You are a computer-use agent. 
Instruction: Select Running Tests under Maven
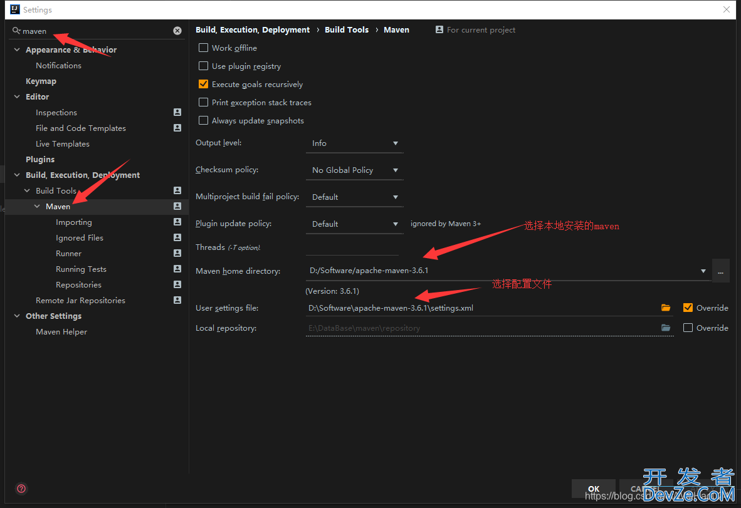81,269
